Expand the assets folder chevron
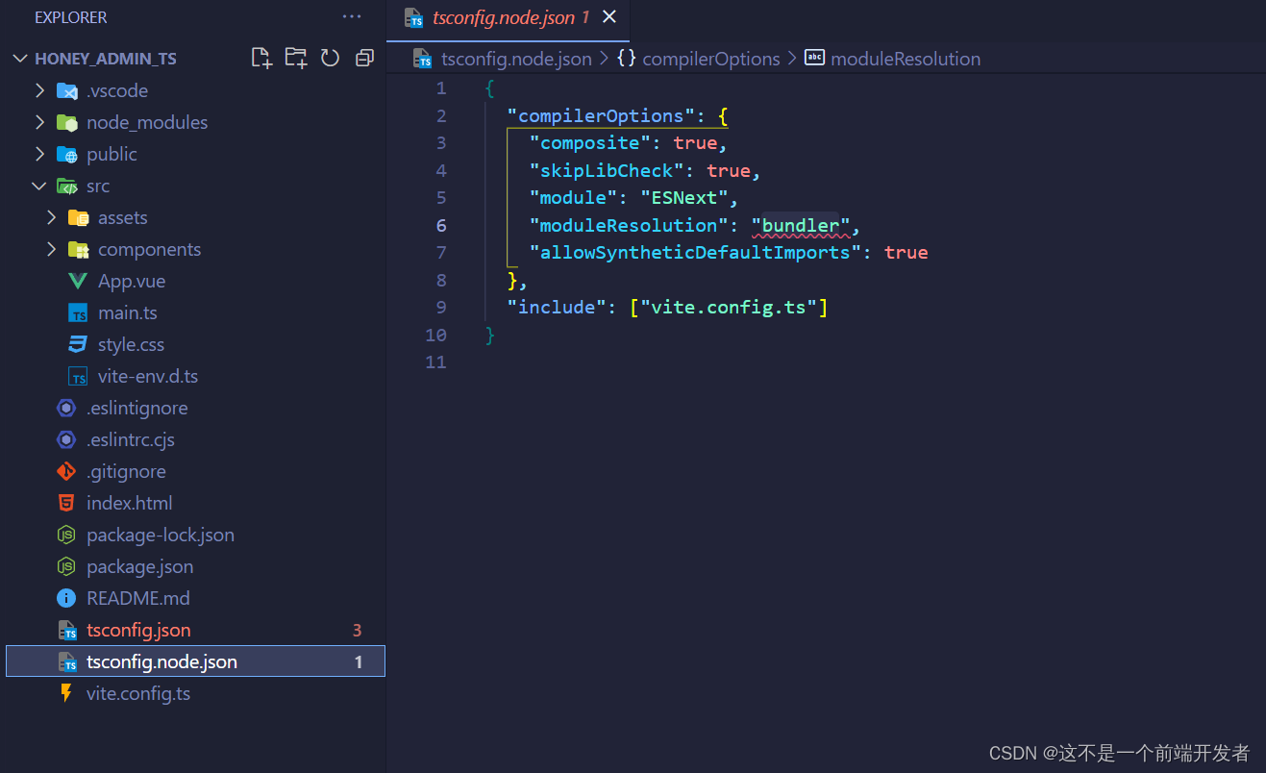This screenshot has height=773, width=1266. coord(52,217)
